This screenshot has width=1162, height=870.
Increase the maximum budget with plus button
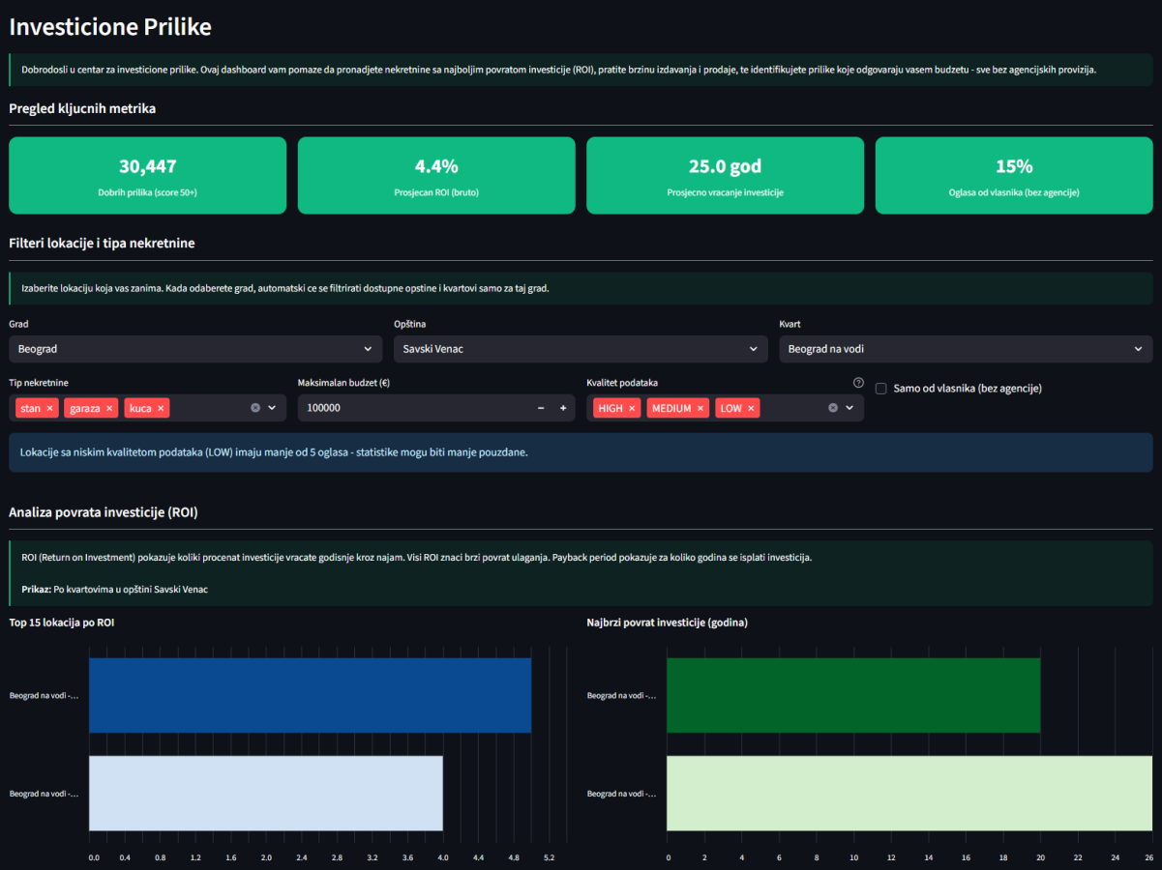point(563,408)
